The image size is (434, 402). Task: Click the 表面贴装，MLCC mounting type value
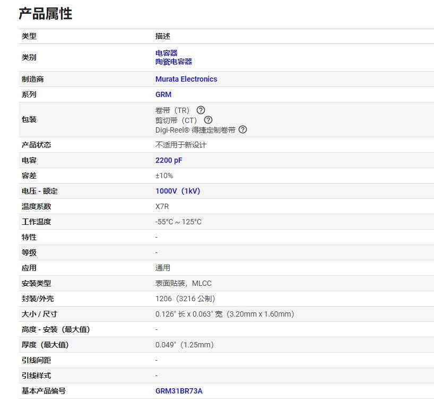coord(183,283)
